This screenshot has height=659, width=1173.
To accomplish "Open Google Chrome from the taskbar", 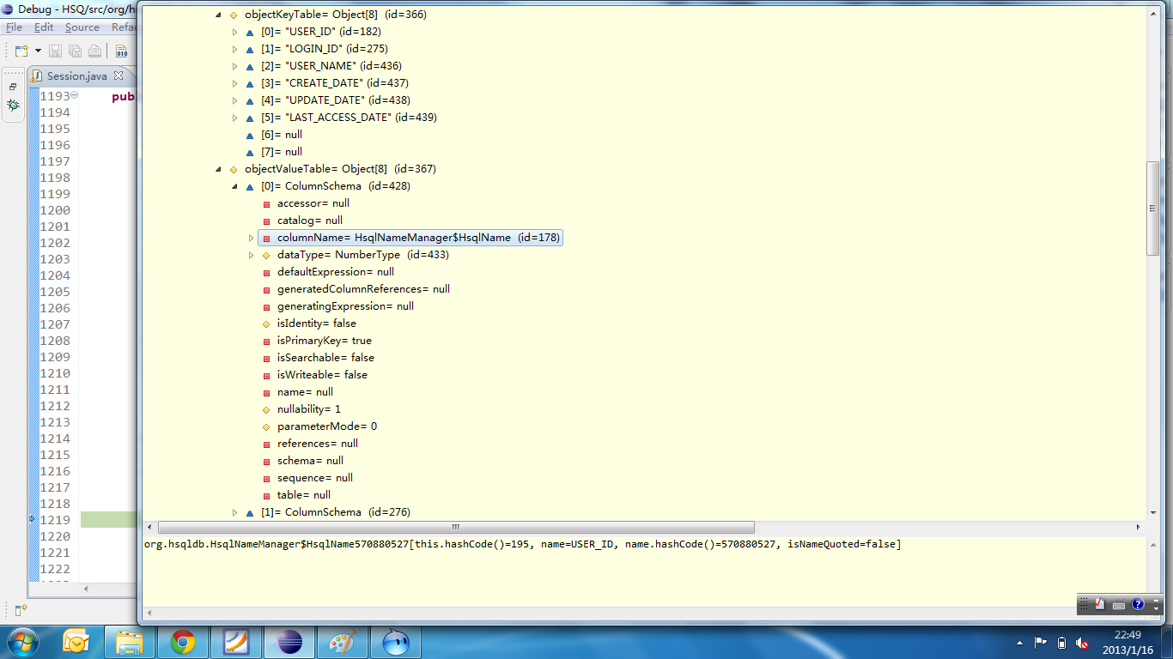I will click(x=182, y=642).
